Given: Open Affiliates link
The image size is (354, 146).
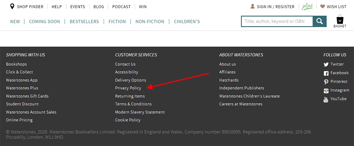Looking at the screenshot, I should pyautogui.click(x=227, y=72).
